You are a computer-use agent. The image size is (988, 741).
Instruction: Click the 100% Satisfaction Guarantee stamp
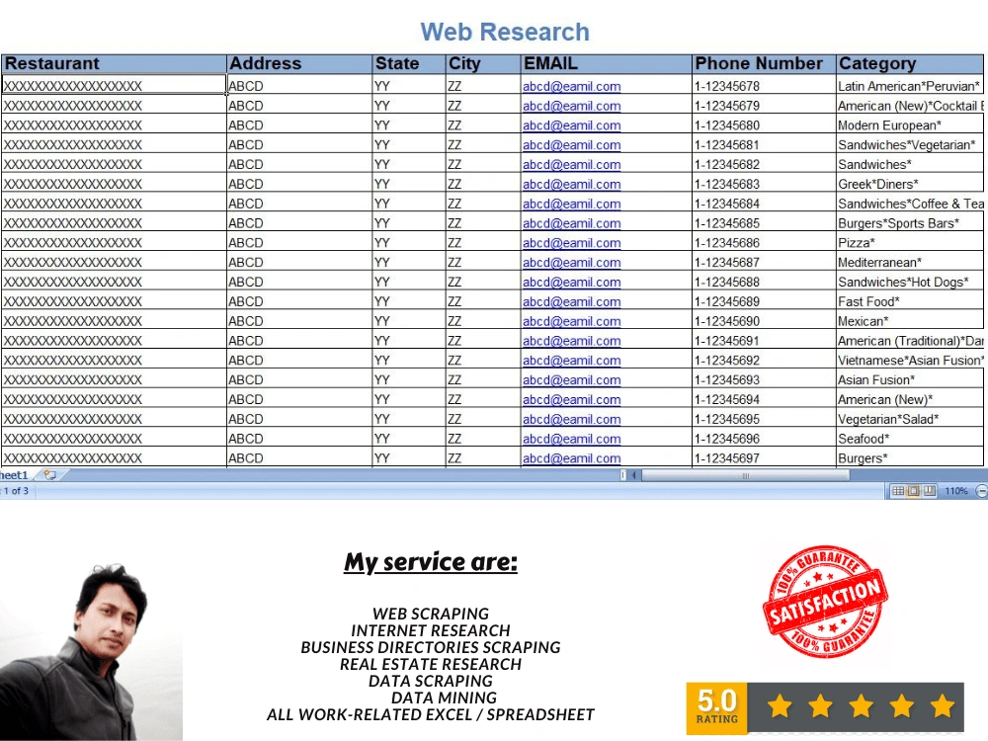825,602
